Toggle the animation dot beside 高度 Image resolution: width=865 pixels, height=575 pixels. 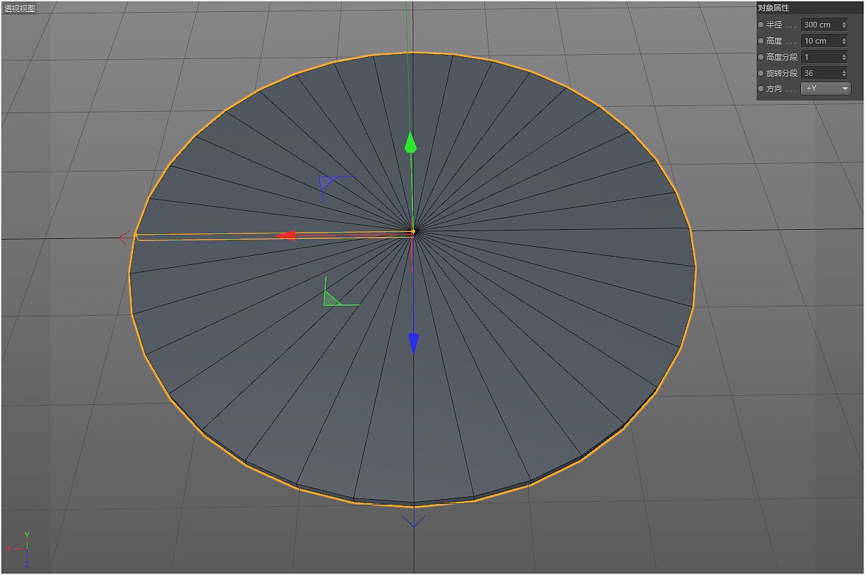tap(761, 41)
